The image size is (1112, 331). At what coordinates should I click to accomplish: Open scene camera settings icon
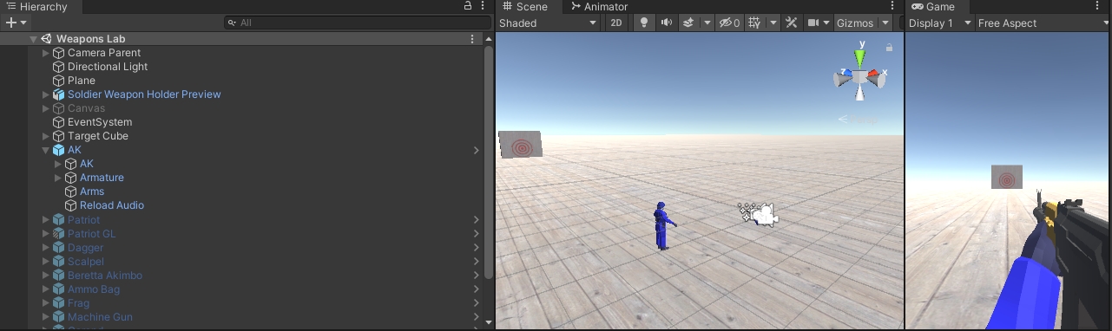coord(813,23)
